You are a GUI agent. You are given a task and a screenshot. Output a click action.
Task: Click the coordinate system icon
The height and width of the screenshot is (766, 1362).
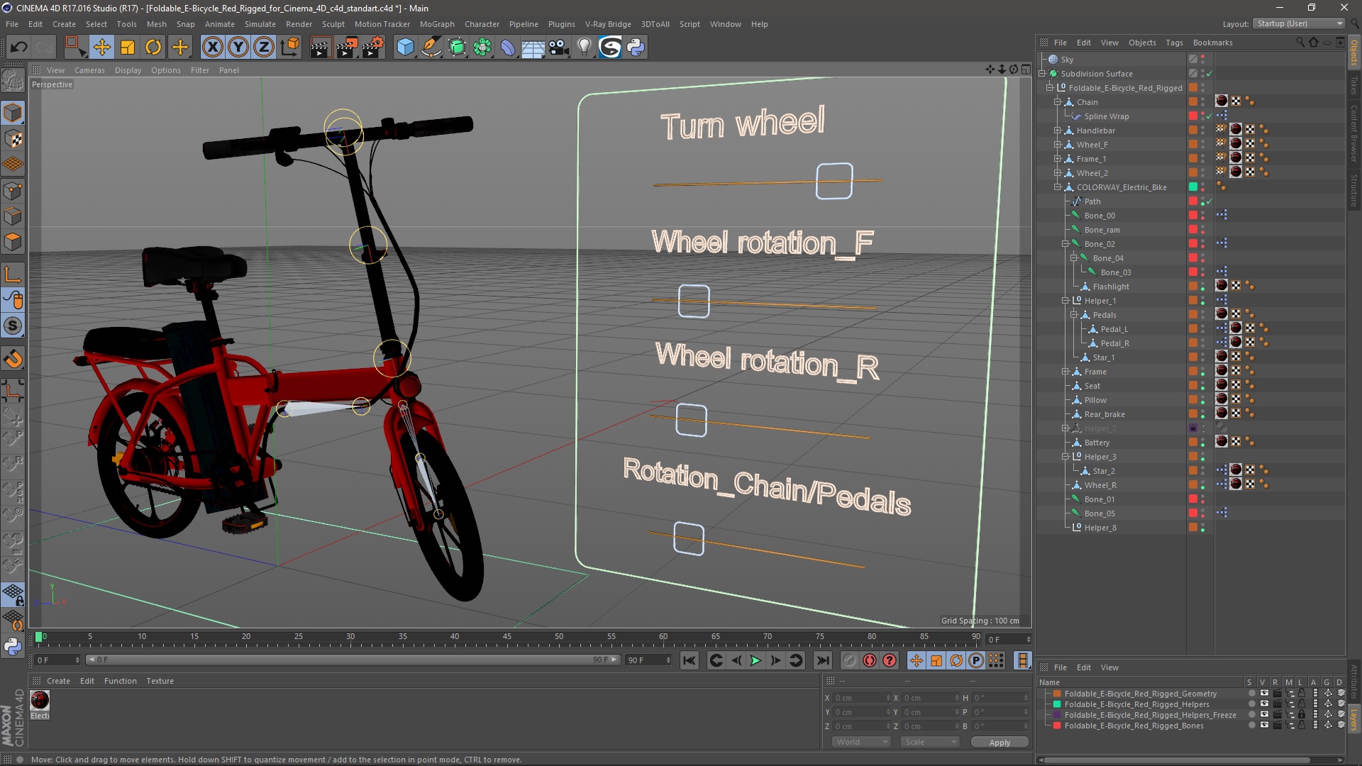click(x=289, y=48)
